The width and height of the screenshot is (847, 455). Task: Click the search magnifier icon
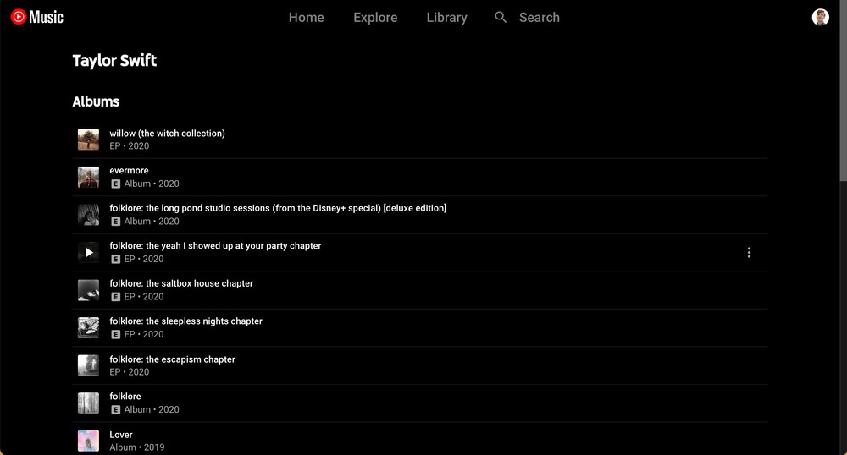(501, 17)
